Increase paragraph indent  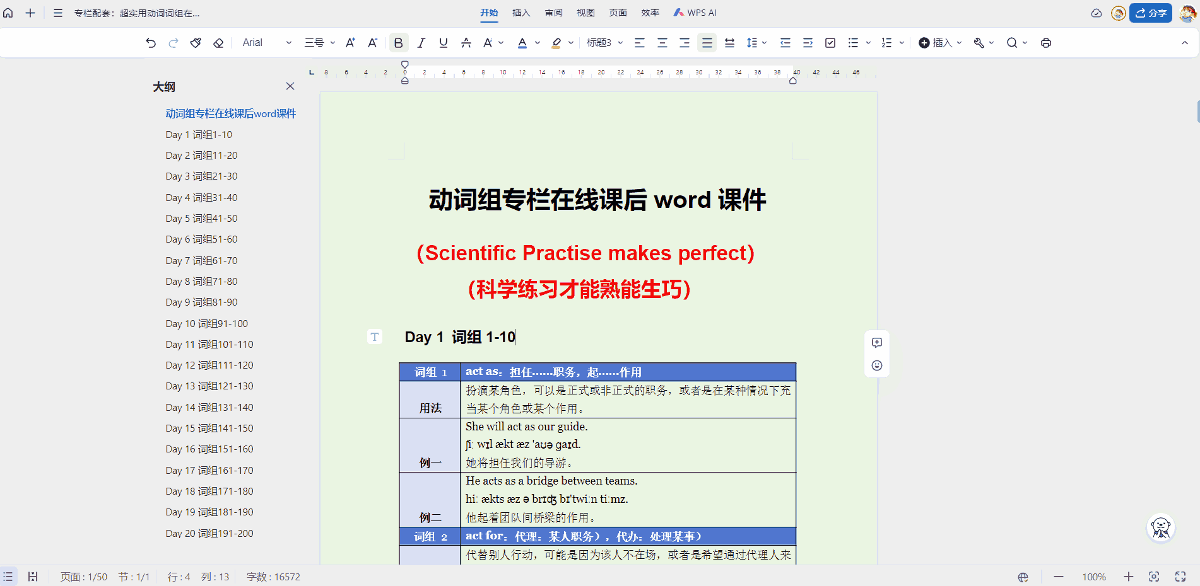pyautogui.click(x=808, y=43)
